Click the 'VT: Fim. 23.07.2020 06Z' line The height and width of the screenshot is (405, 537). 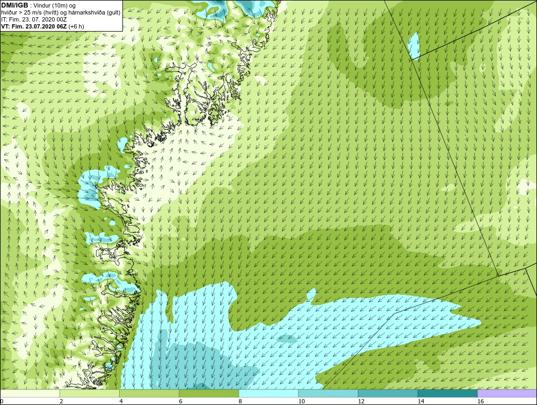pos(34,26)
